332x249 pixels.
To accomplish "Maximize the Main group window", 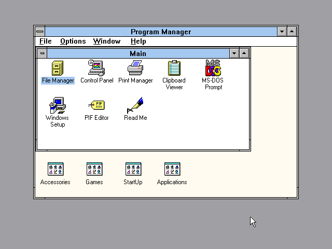I will [x=244, y=53].
